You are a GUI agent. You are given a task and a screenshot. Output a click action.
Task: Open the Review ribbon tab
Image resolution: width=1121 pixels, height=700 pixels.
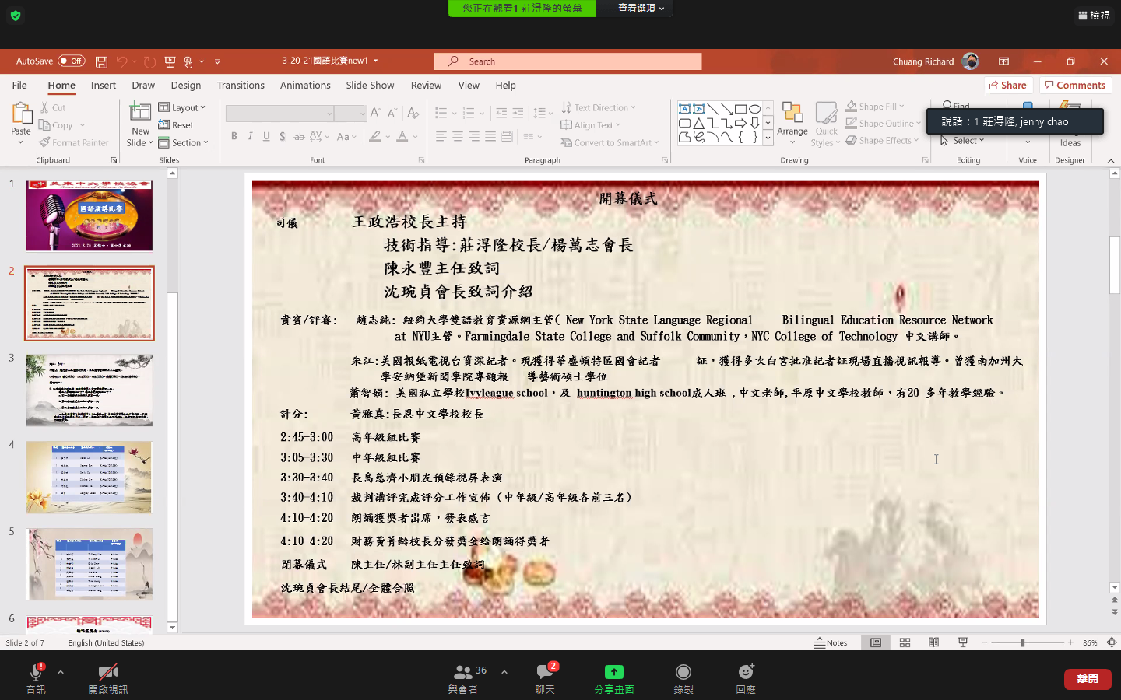tap(423, 85)
